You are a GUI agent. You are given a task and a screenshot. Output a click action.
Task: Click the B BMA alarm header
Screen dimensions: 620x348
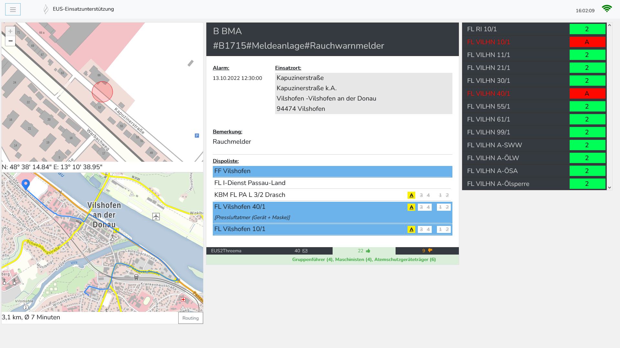click(x=333, y=39)
